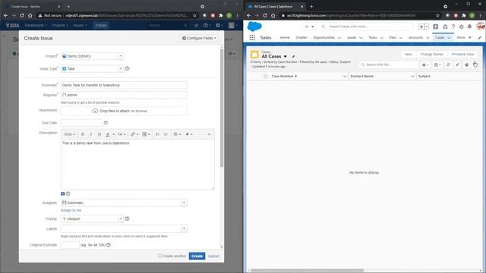Open Salesforce Opportunities tab
Screen dimensions: 486x273
(x=324, y=37)
